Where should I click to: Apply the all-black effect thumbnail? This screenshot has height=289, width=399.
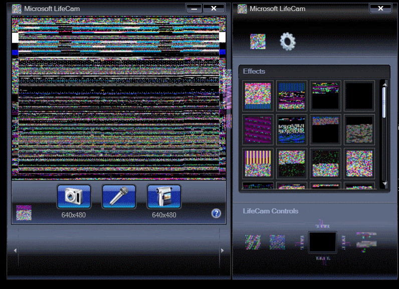pyautogui.click(x=359, y=96)
